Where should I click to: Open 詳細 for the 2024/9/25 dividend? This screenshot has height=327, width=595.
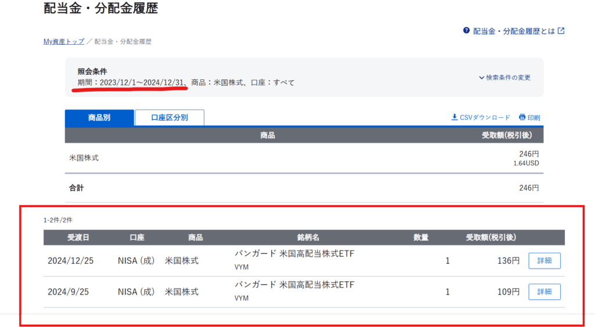point(544,292)
